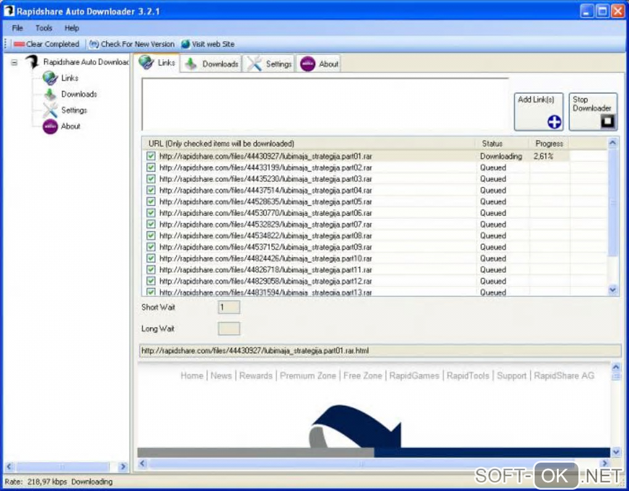629x491 pixels.
Task: Click the Status column header
Action: click(502, 144)
